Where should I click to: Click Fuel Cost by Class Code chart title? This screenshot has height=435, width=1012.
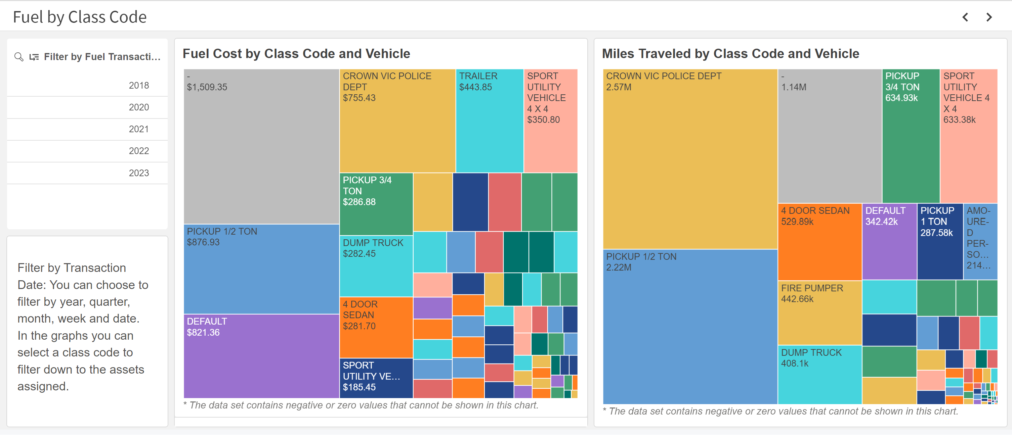point(296,54)
